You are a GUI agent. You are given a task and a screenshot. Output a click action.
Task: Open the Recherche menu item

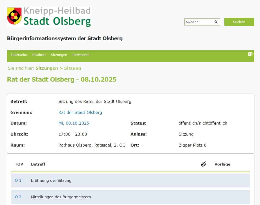click(x=81, y=55)
